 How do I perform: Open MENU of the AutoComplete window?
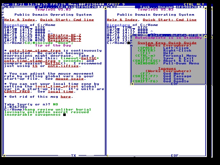[x=138, y=35]
